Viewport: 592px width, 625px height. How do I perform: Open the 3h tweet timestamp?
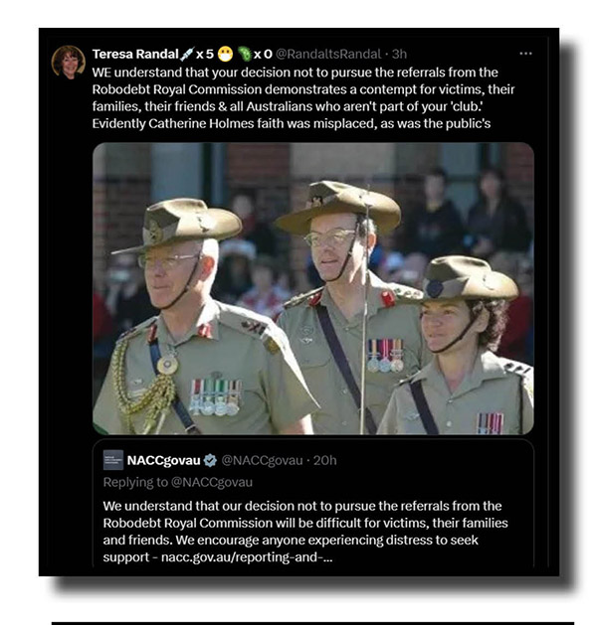(x=399, y=54)
